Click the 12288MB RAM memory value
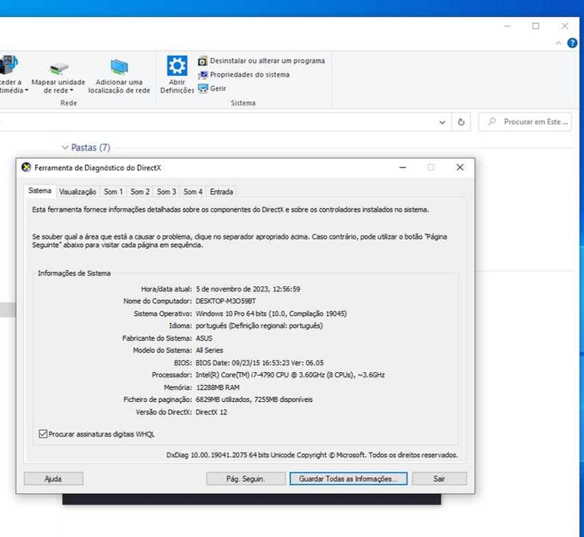 (x=217, y=387)
